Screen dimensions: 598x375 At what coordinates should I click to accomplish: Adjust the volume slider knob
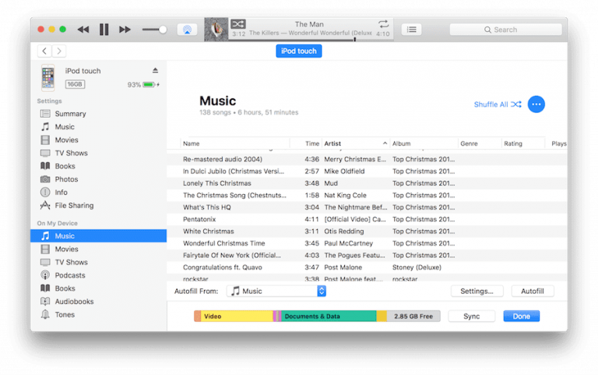(x=163, y=30)
